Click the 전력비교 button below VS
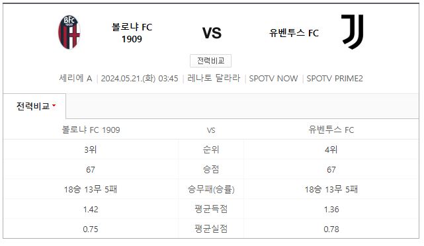The height and width of the screenshot is (246, 424). [210, 61]
